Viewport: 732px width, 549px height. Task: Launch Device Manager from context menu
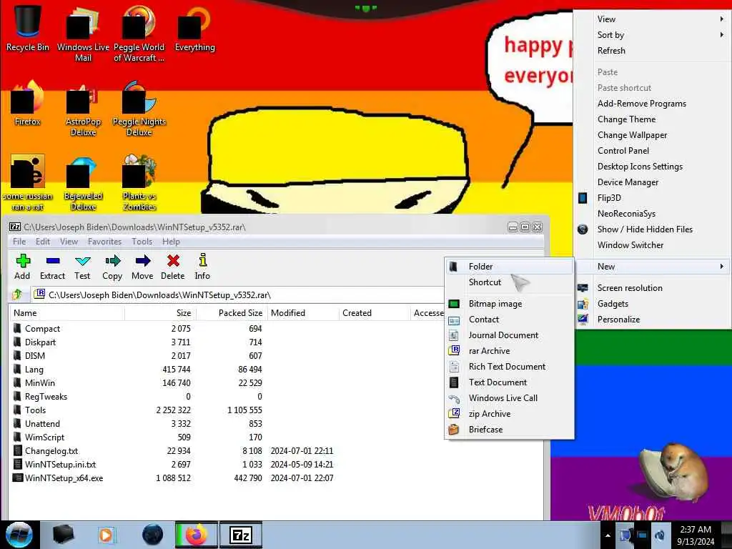tap(653, 182)
